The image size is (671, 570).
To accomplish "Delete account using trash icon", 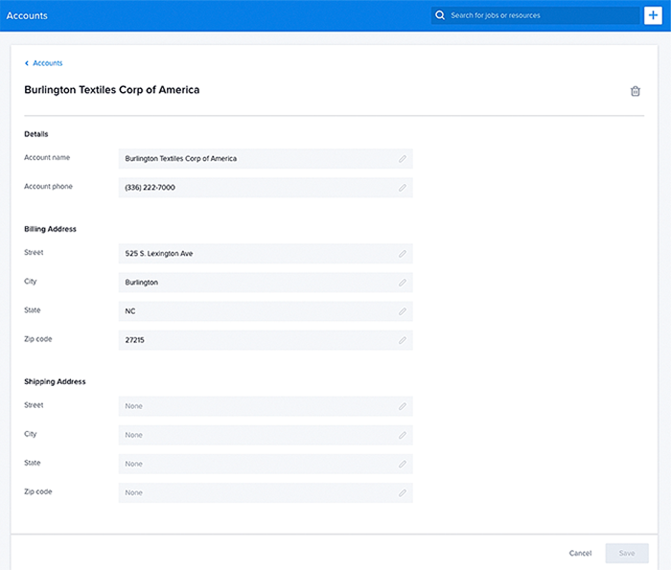I will 635,91.
